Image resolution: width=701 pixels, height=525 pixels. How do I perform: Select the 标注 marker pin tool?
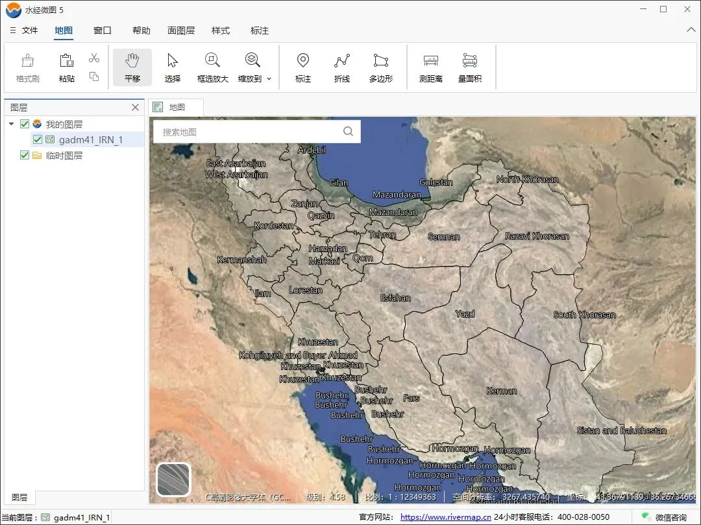pos(303,68)
